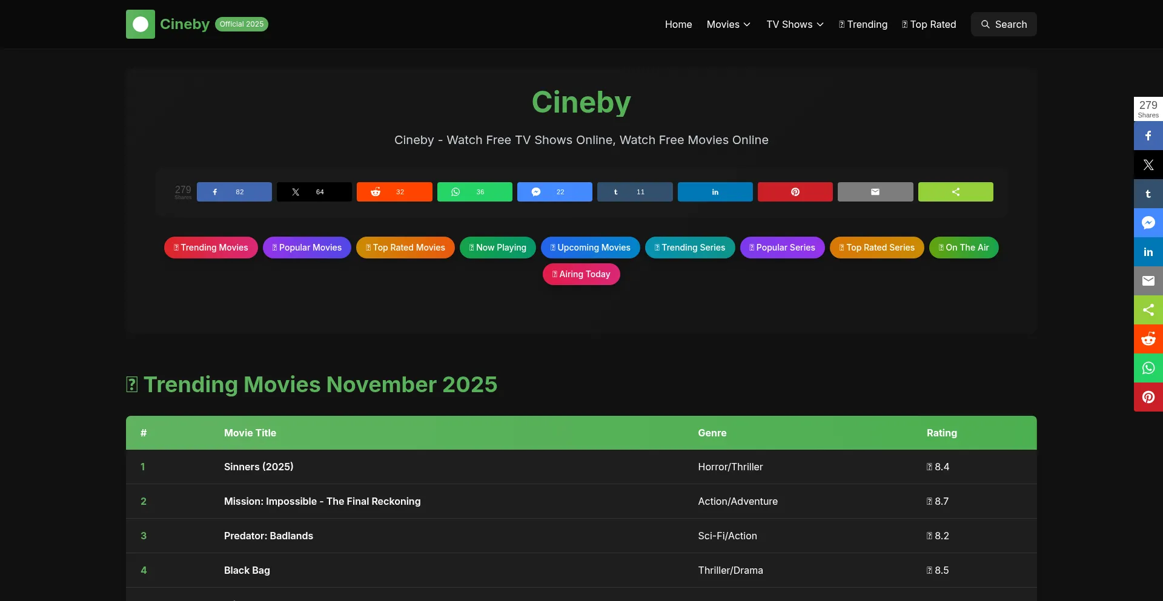Share on WhatsApp via the 36-count button
Image resolution: width=1163 pixels, height=601 pixels.
[475, 192]
